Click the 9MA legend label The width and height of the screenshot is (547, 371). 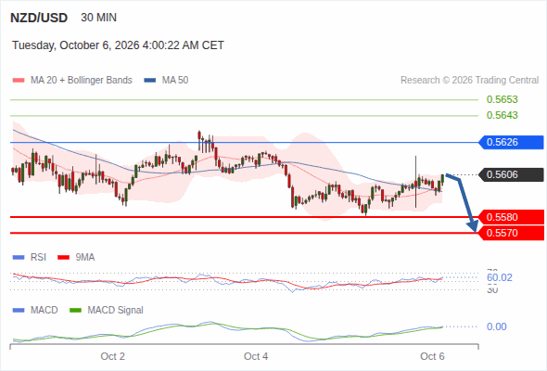point(85,258)
